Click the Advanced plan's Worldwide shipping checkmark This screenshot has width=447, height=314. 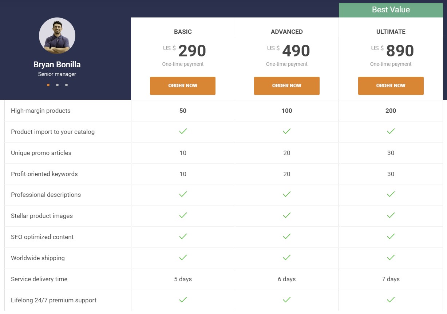[286, 258]
